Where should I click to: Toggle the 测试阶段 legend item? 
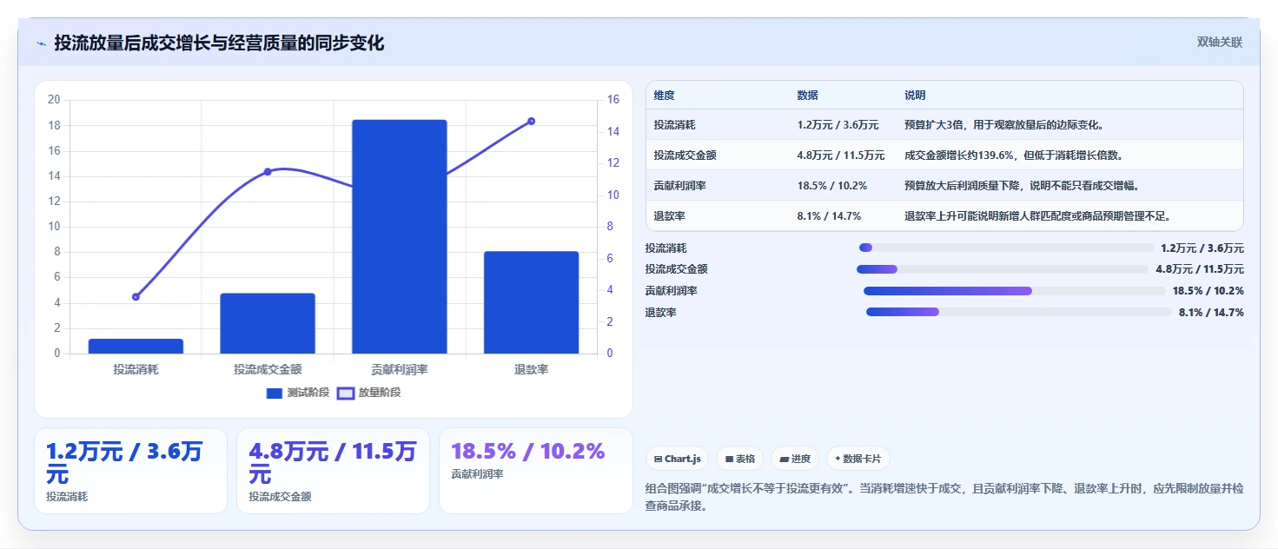click(x=298, y=393)
